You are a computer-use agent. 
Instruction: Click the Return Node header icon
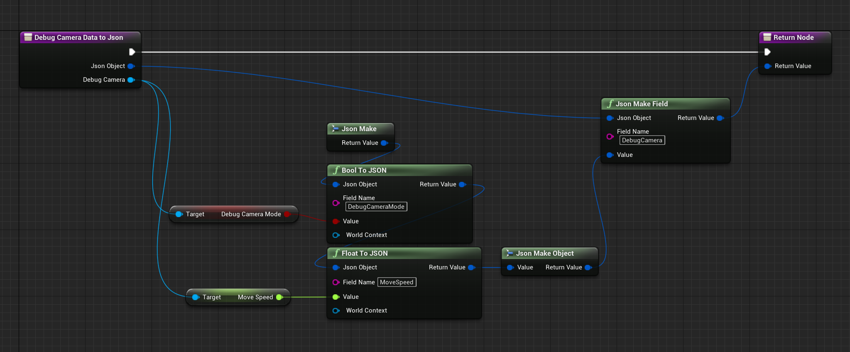click(767, 37)
